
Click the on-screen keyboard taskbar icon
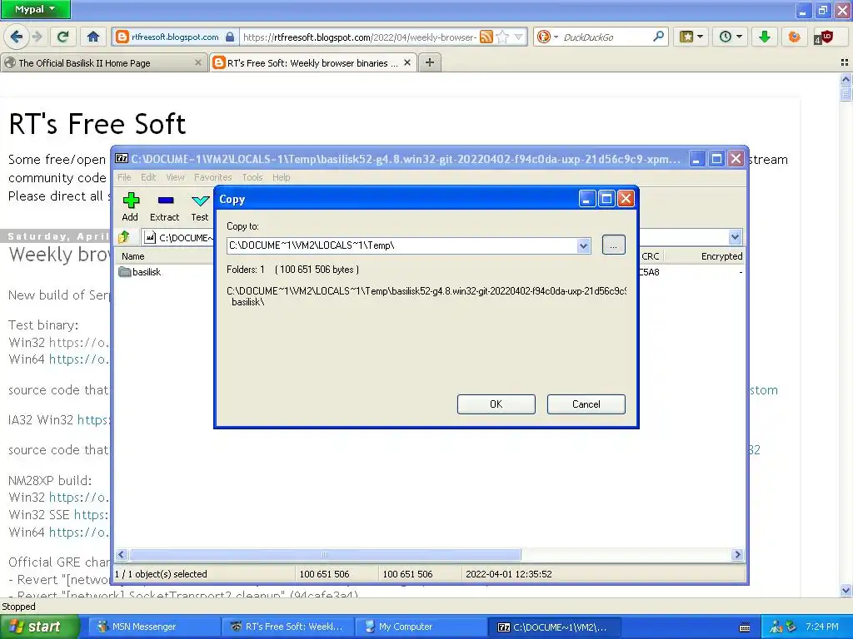(x=745, y=627)
